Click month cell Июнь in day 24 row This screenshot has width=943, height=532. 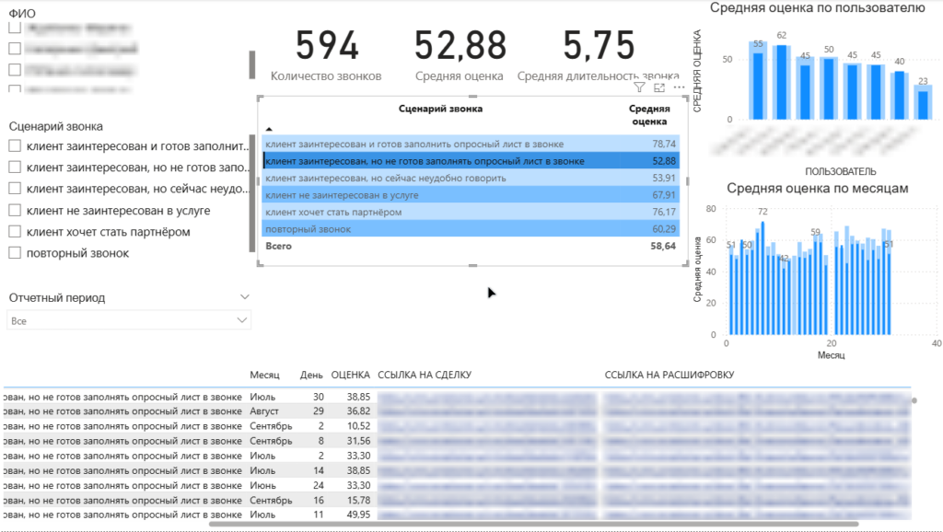262,485
